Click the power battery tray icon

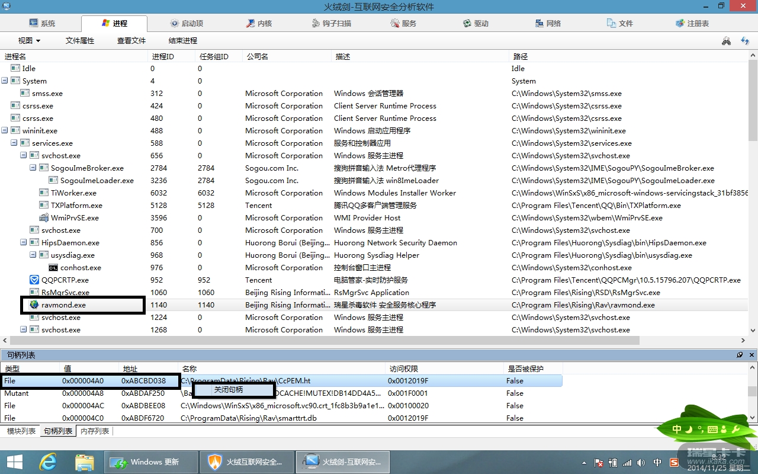click(x=613, y=463)
